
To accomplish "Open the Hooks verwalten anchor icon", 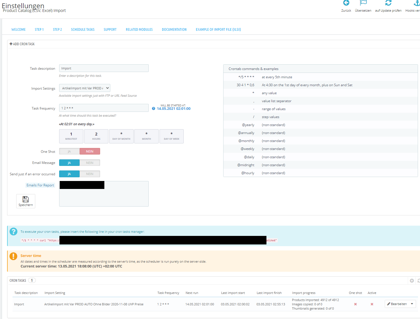I will 417,3.
